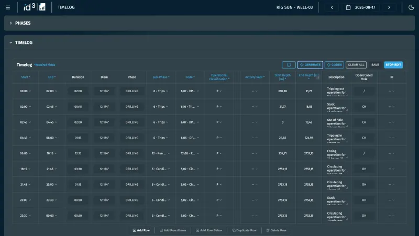Viewport: 419px width, 236px height.
Task: Open Code dropdown 6,10 - Tri...
Action: 190,107
